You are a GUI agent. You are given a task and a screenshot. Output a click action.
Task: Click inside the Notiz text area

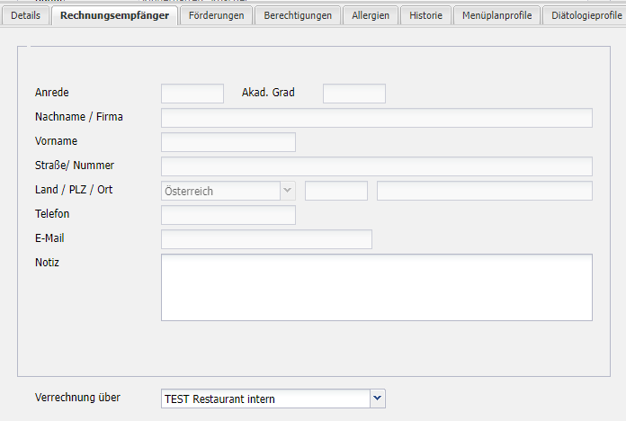click(376, 287)
